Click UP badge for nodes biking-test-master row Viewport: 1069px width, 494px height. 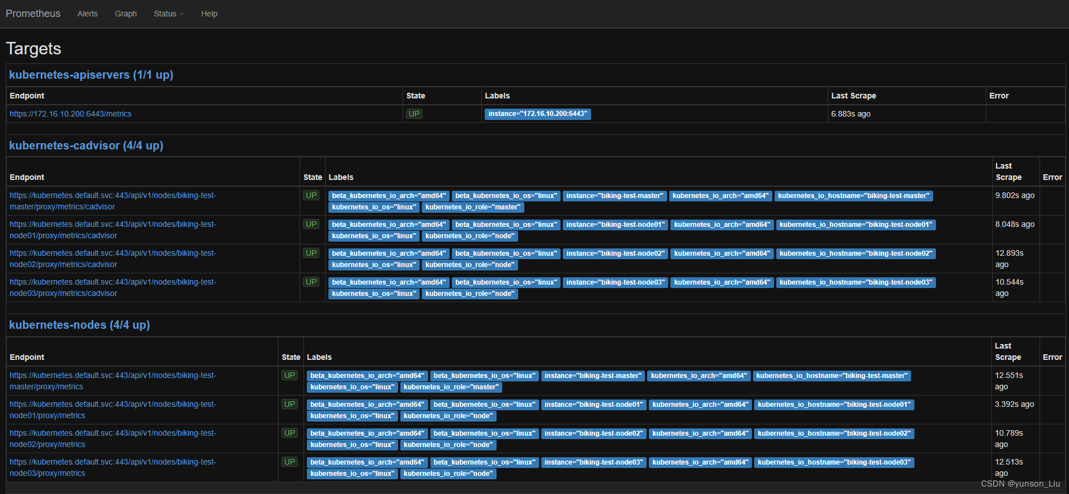289,375
